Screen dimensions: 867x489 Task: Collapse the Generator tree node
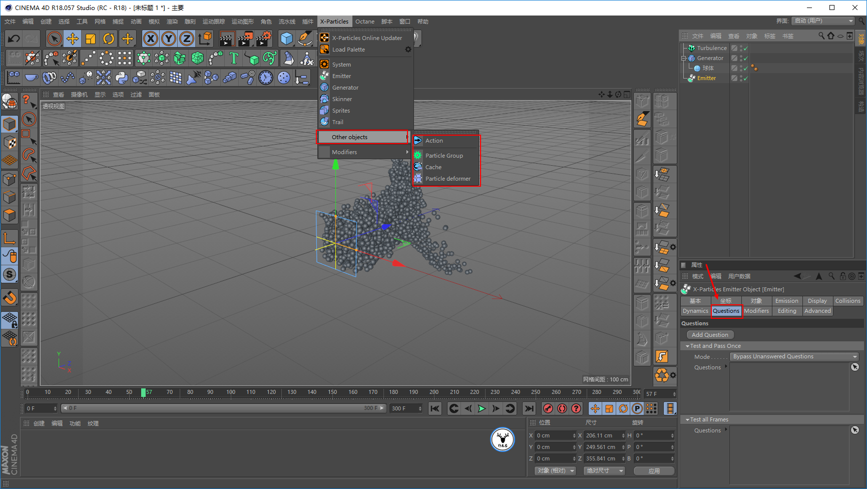coord(684,59)
